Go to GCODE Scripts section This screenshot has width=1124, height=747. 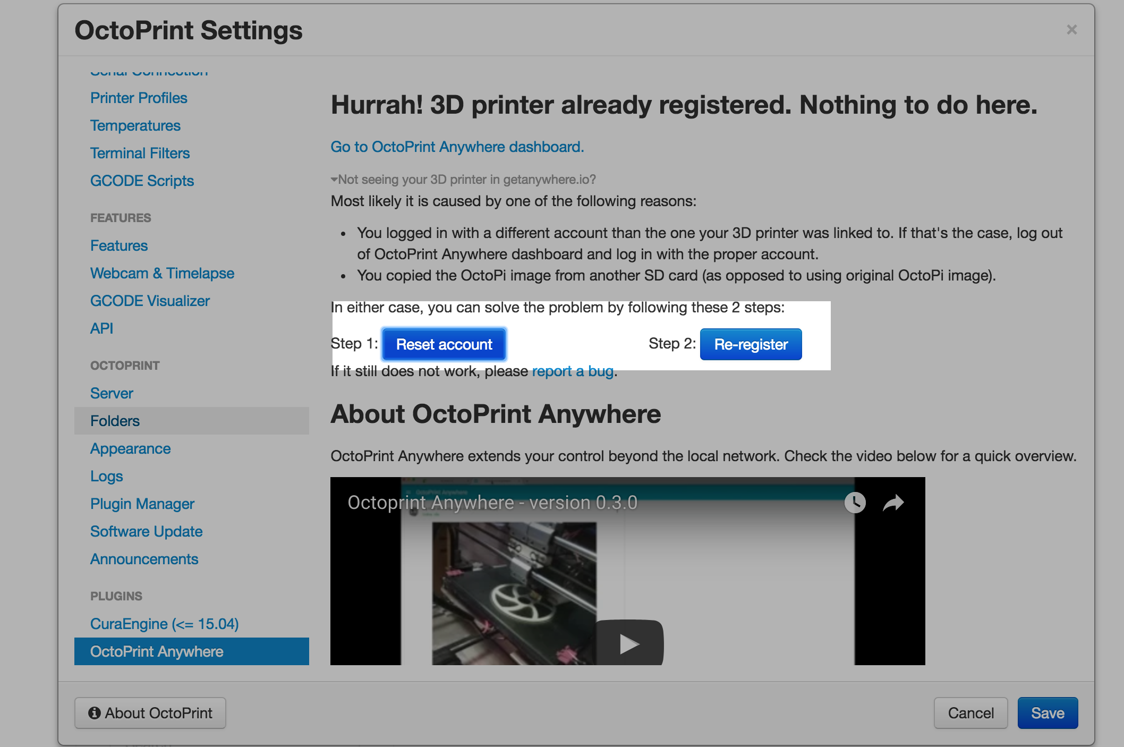point(142,181)
